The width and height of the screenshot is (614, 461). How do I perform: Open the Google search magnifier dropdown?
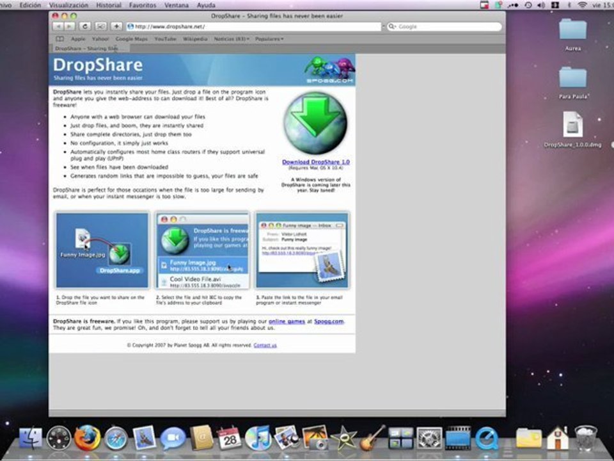click(392, 27)
